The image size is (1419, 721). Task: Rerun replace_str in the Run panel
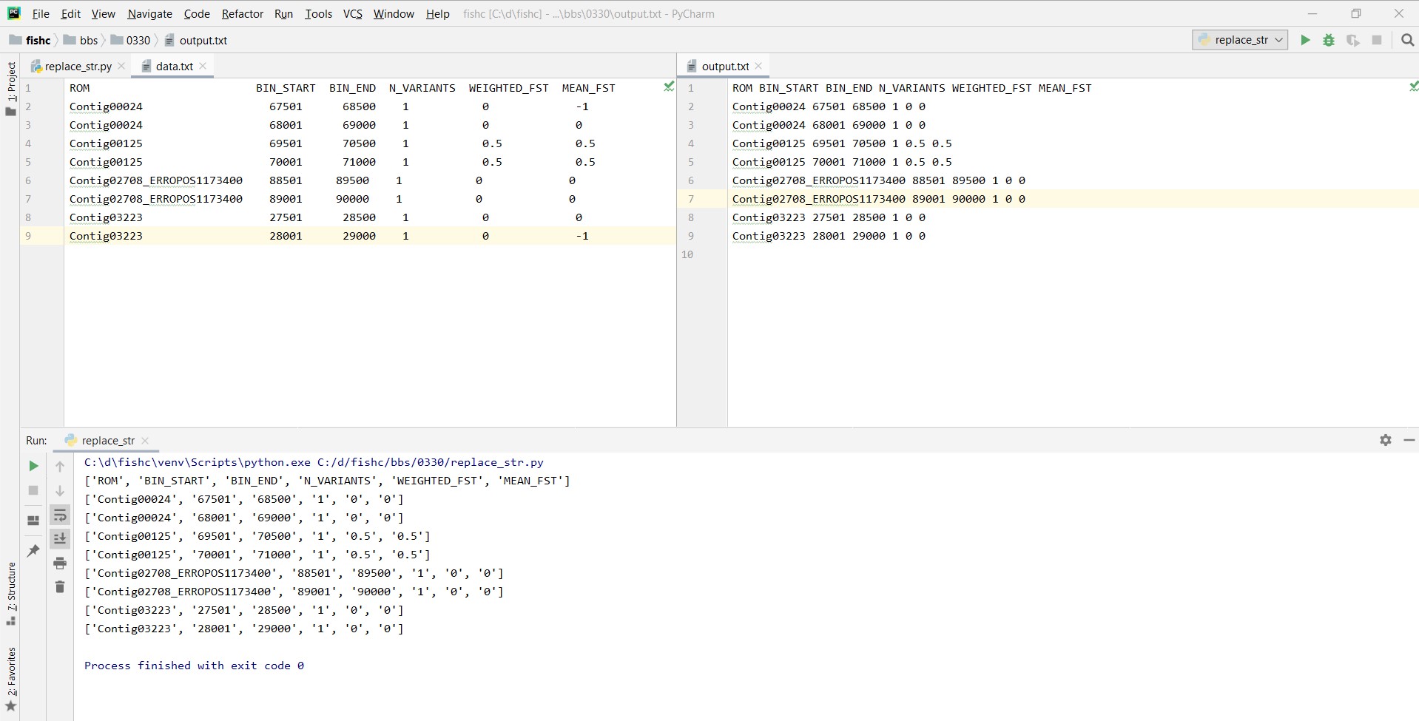[x=33, y=466]
